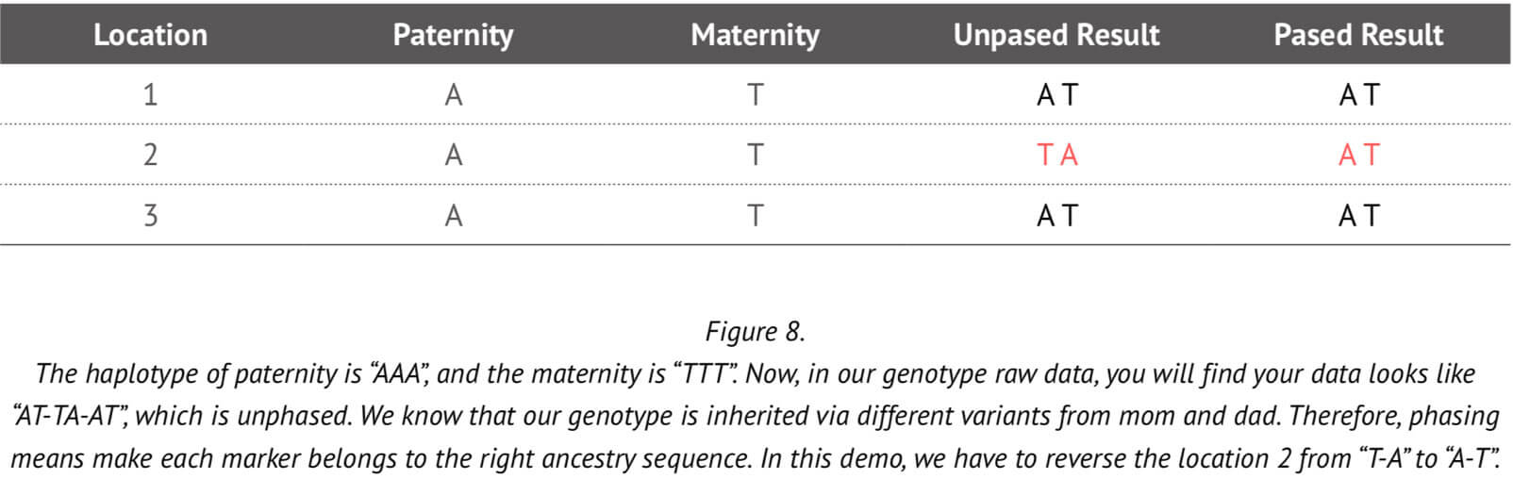Click the Pased Result column header

(x=1358, y=35)
